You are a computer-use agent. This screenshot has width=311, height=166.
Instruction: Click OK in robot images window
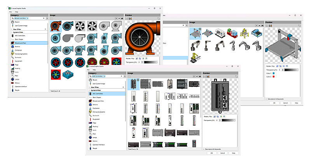click(x=274, y=103)
